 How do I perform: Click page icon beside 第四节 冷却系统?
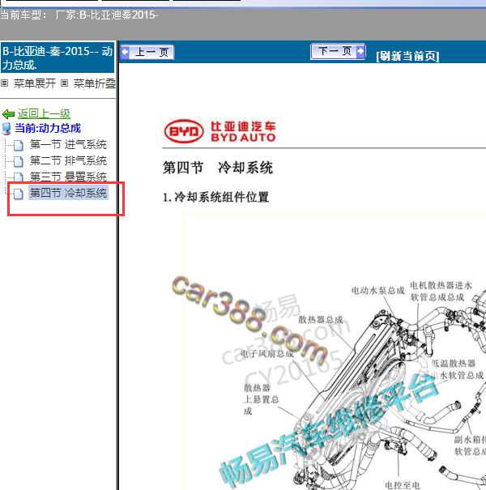19,194
